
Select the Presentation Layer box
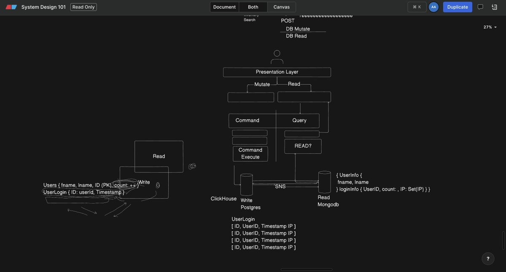tap(277, 72)
